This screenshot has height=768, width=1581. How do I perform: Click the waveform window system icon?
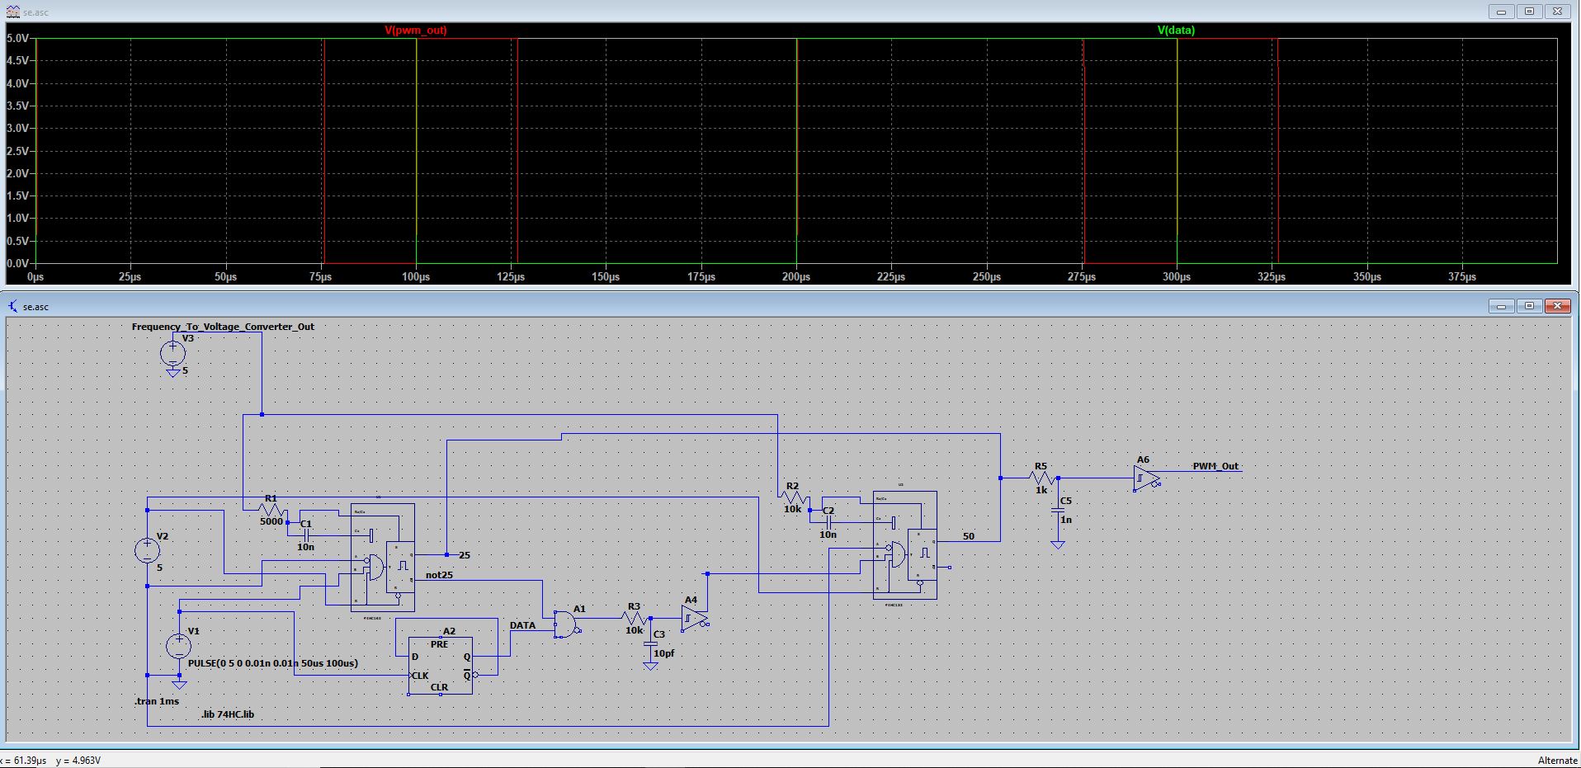[x=12, y=12]
